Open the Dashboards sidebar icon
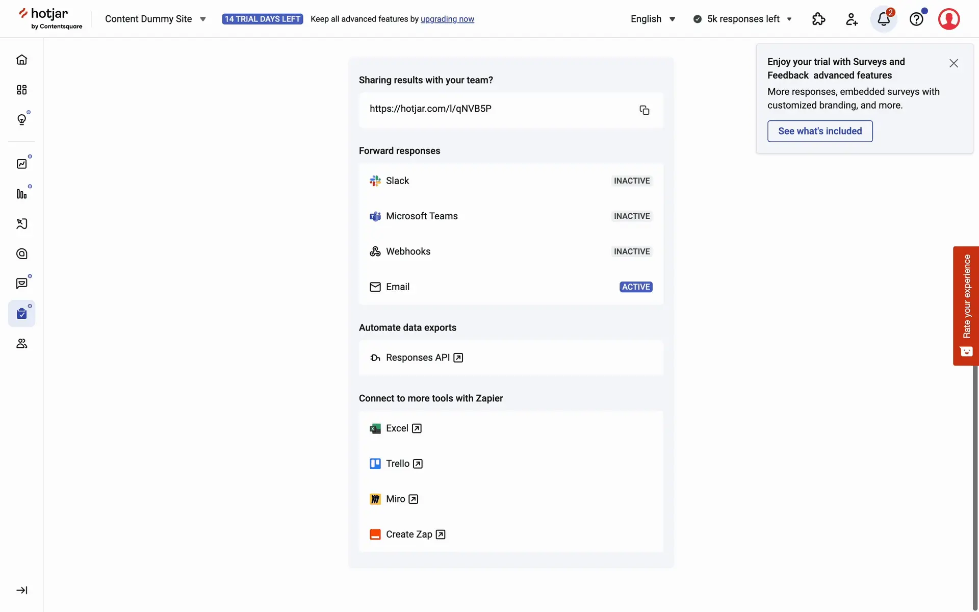Viewport: 979px width, 612px height. 21,90
